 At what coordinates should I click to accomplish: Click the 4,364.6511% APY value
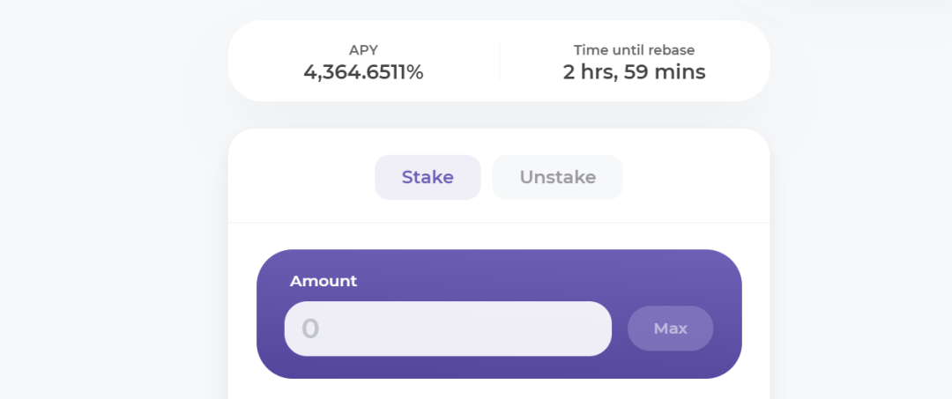[364, 72]
